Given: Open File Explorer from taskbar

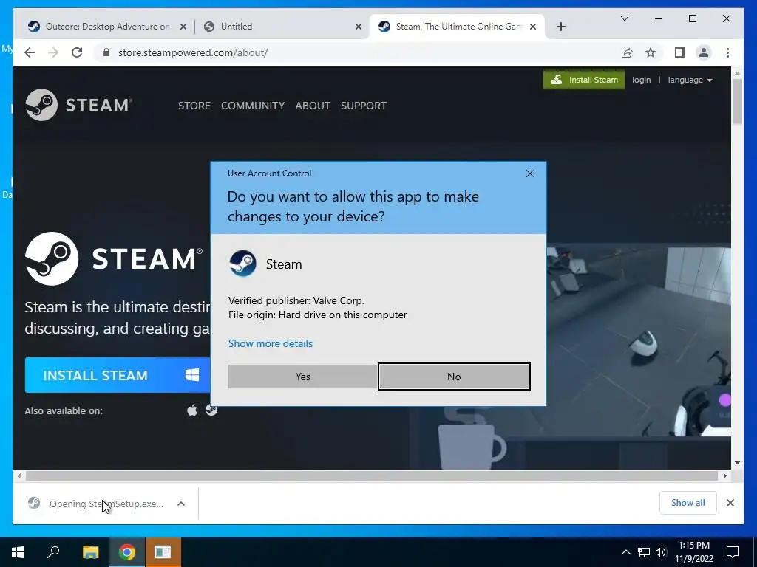Looking at the screenshot, I should pyautogui.click(x=90, y=552).
